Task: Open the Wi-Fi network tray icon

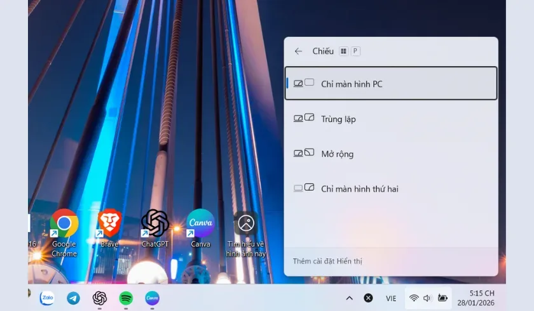Action: click(414, 298)
